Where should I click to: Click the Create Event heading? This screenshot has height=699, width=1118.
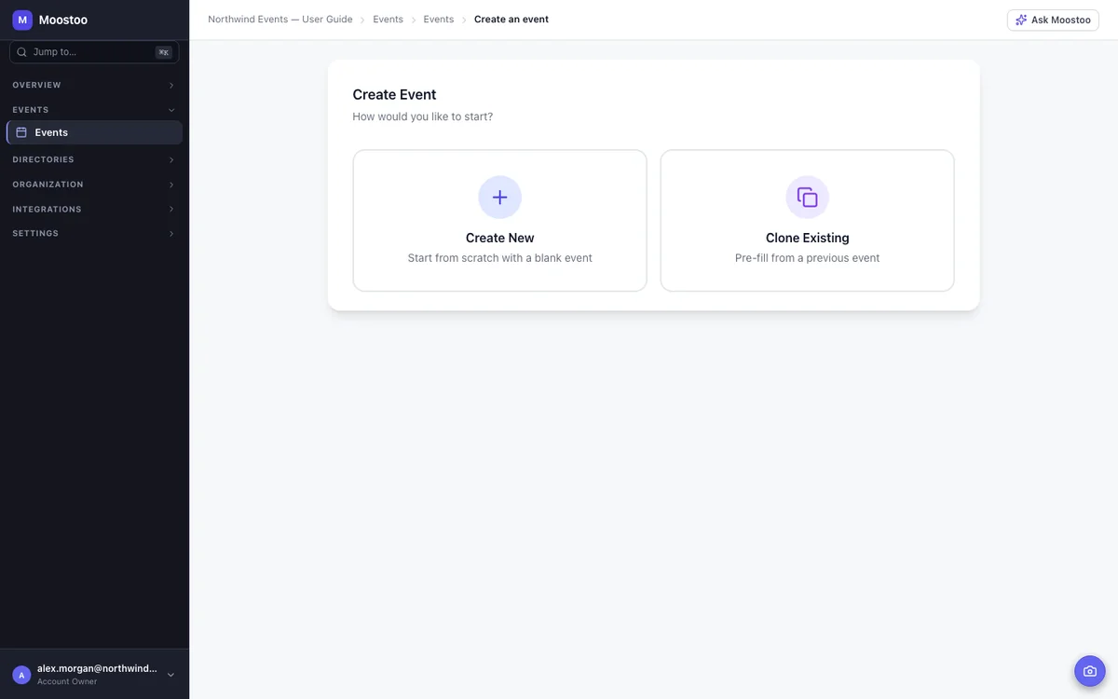click(394, 94)
